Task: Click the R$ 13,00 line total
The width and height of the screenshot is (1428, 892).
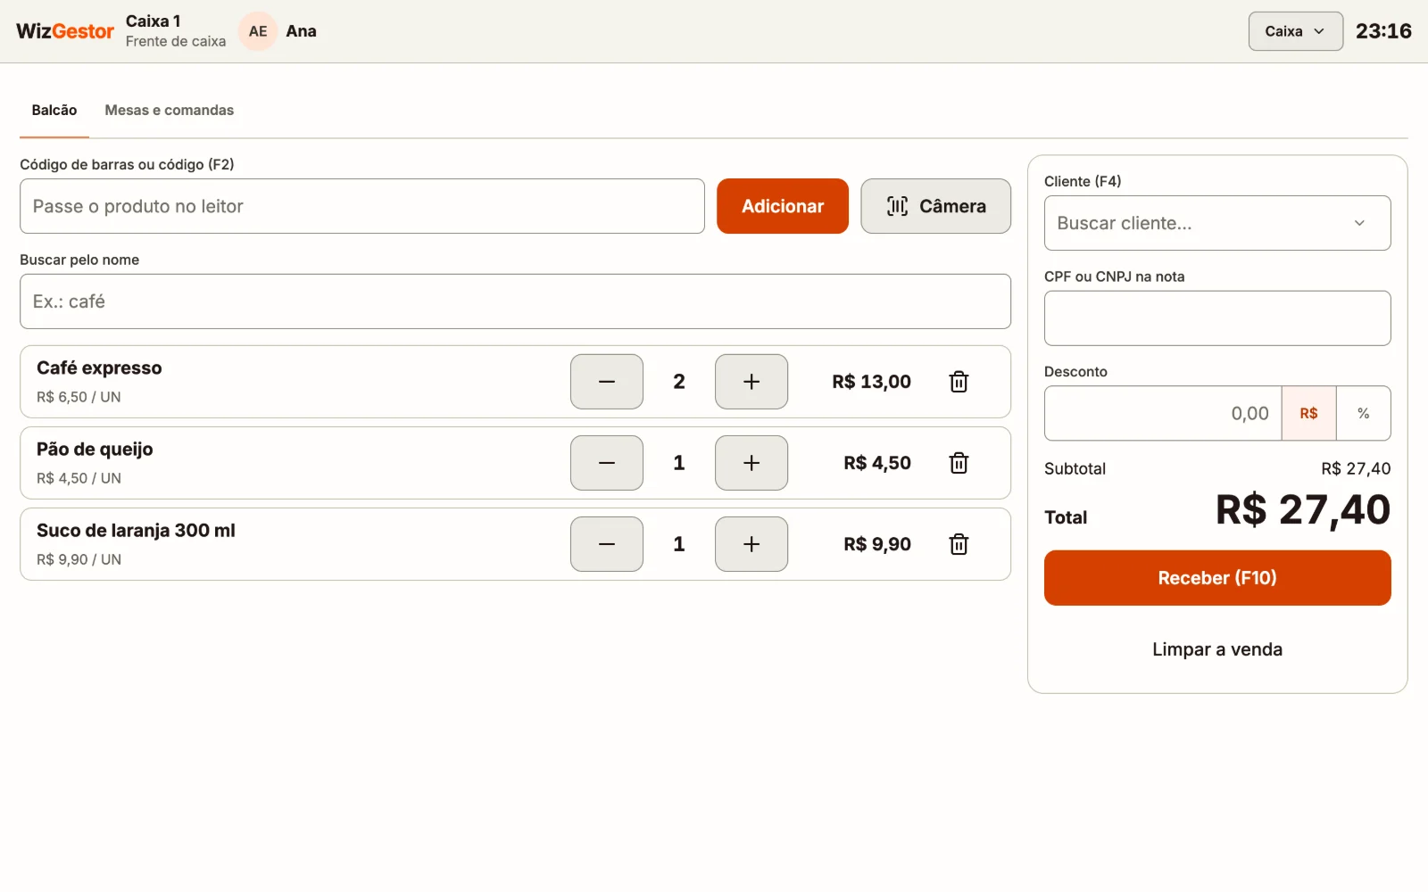Action: pos(871,382)
